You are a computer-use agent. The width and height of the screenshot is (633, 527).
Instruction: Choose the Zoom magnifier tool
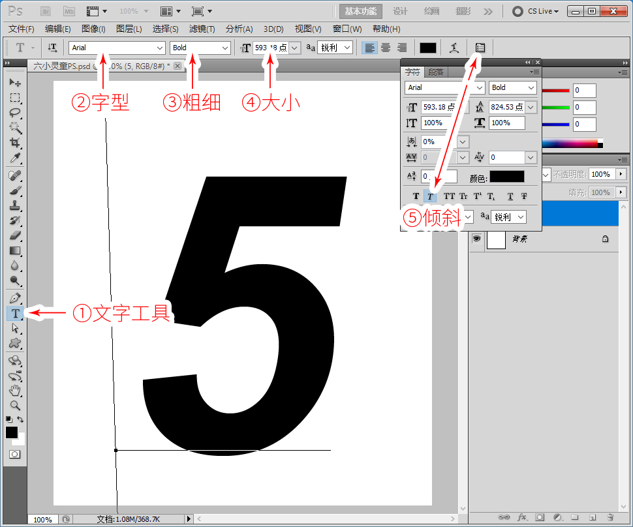point(14,405)
